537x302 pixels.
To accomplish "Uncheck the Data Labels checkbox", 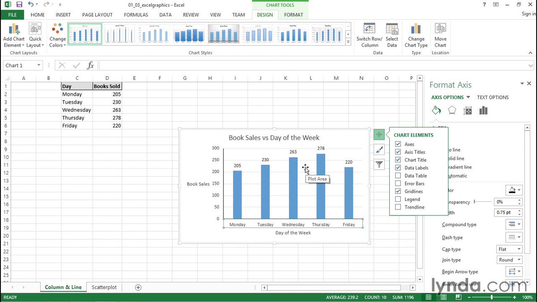I will tap(398, 168).
